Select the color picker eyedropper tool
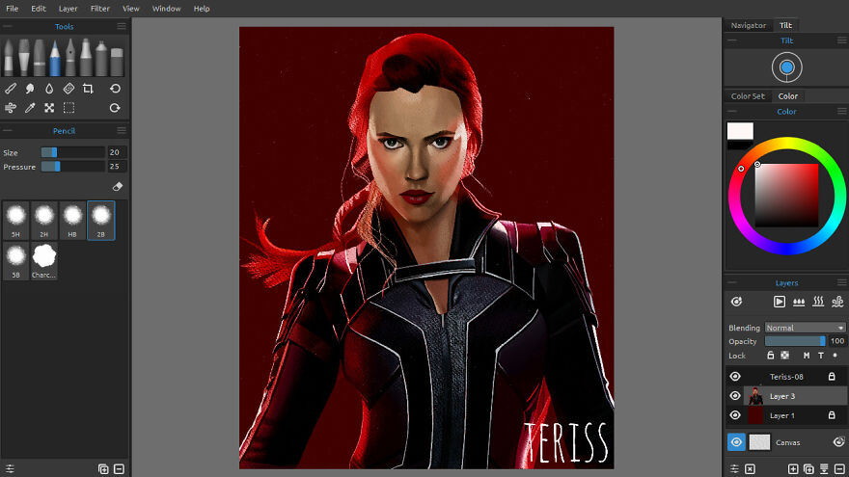The width and height of the screenshot is (849, 477). coord(30,108)
